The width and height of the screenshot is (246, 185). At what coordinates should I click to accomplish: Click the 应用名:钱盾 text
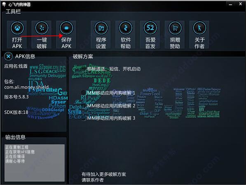16,66
